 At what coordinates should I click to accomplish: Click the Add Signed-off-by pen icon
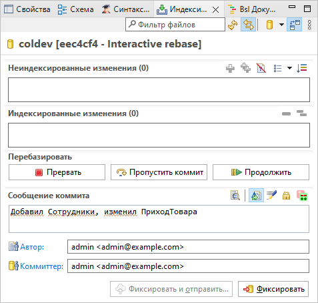click(271, 196)
